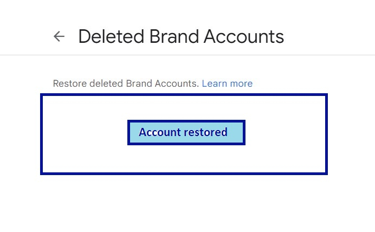Click Learn more after the Restore description

(x=227, y=83)
